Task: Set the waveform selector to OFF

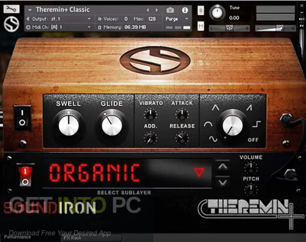Action: (x=253, y=140)
